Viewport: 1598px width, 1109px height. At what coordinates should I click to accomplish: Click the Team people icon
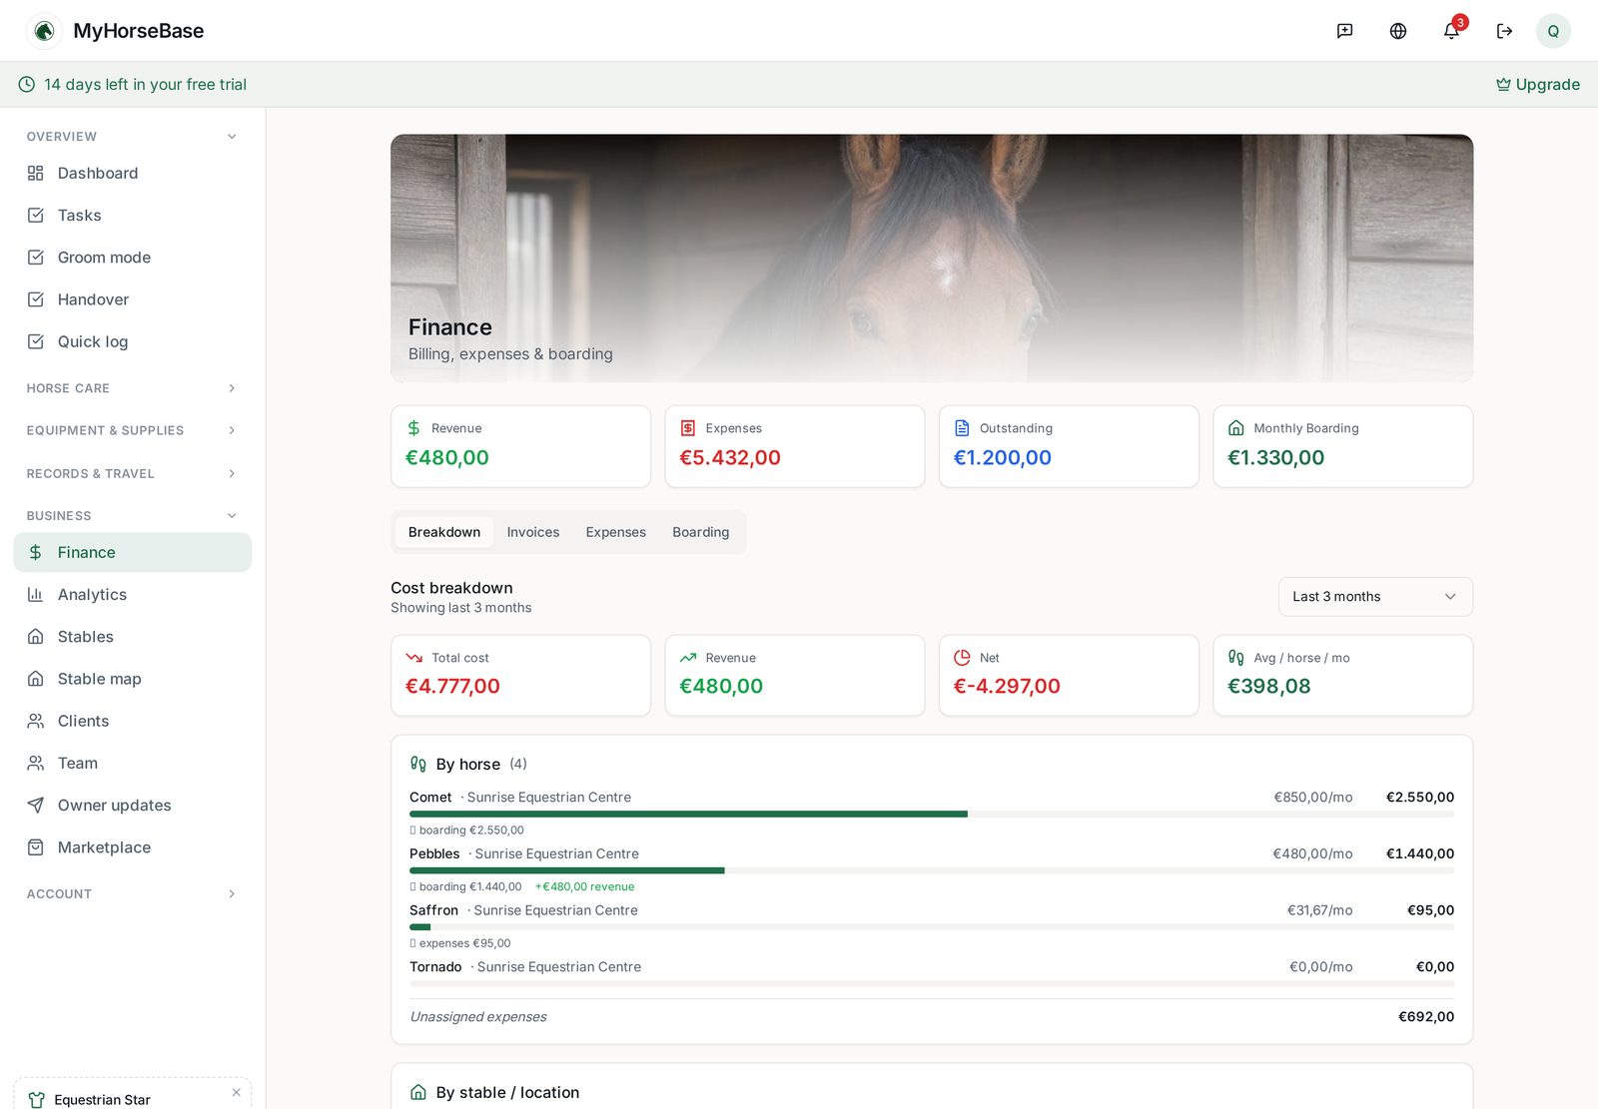coord(36,763)
